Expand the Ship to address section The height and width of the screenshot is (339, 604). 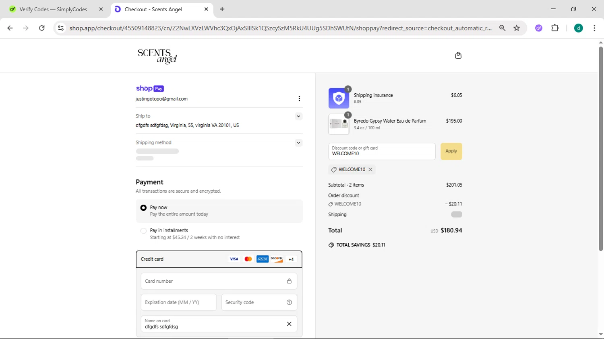[298, 116]
